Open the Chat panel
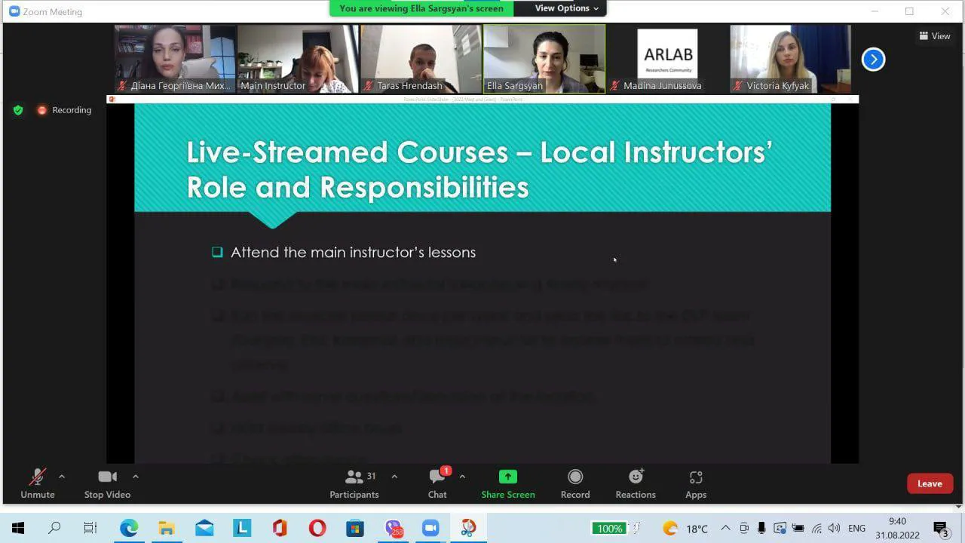The width and height of the screenshot is (965, 543). tap(437, 483)
